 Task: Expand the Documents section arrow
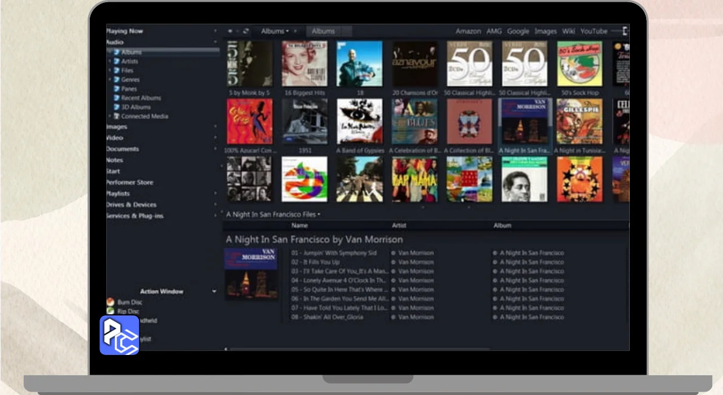click(215, 148)
